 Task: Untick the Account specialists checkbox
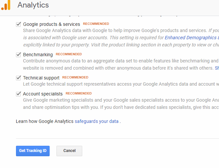[x=18, y=94]
